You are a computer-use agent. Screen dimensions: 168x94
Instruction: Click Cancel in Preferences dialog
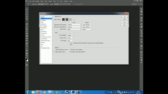[124, 20]
